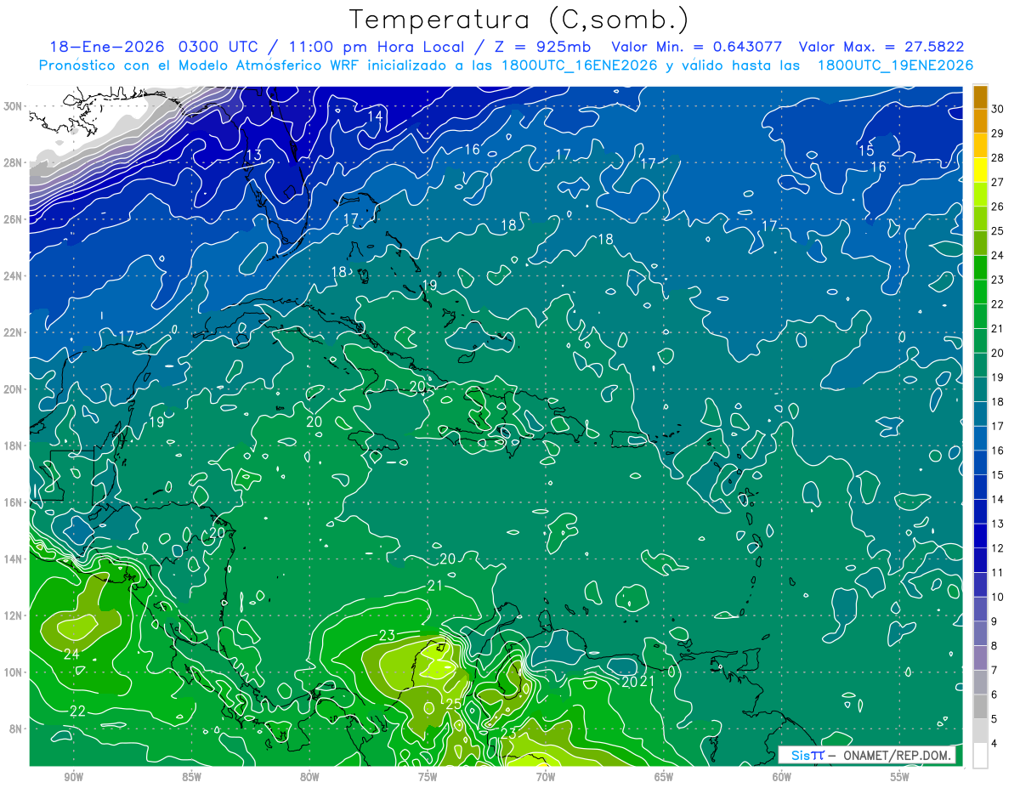Click the "22" contour label on the map
1020x788 pixels.
click(77, 711)
